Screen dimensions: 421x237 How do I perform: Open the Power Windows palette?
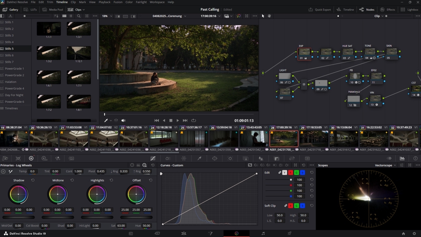pos(214,158)
